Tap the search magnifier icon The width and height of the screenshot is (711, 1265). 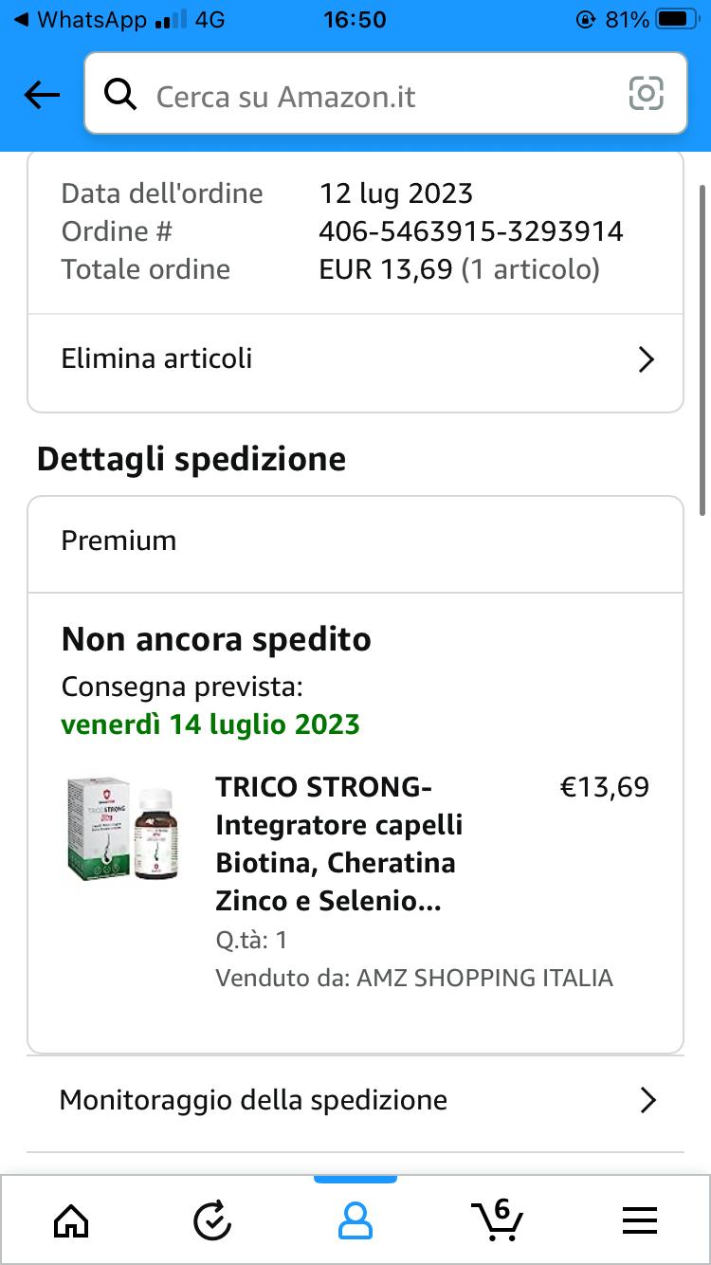120,95
